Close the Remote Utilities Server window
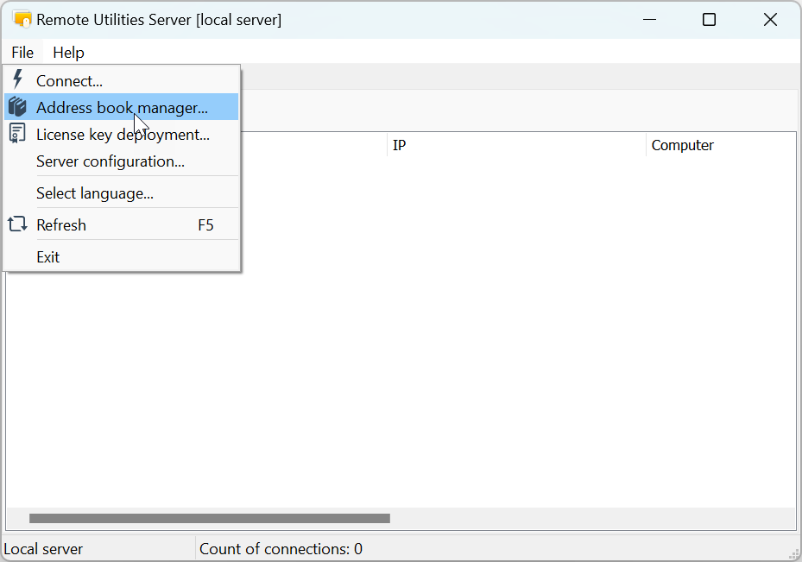 pyautogui.click(x=770, y=19)
